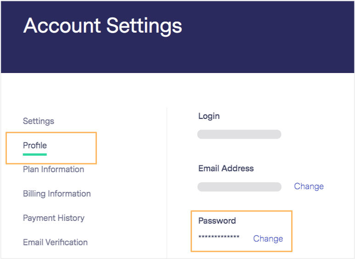Screen dimensions: 355x259
Task: Click orange highlight border around Profile item
Action: click(51, 133)
